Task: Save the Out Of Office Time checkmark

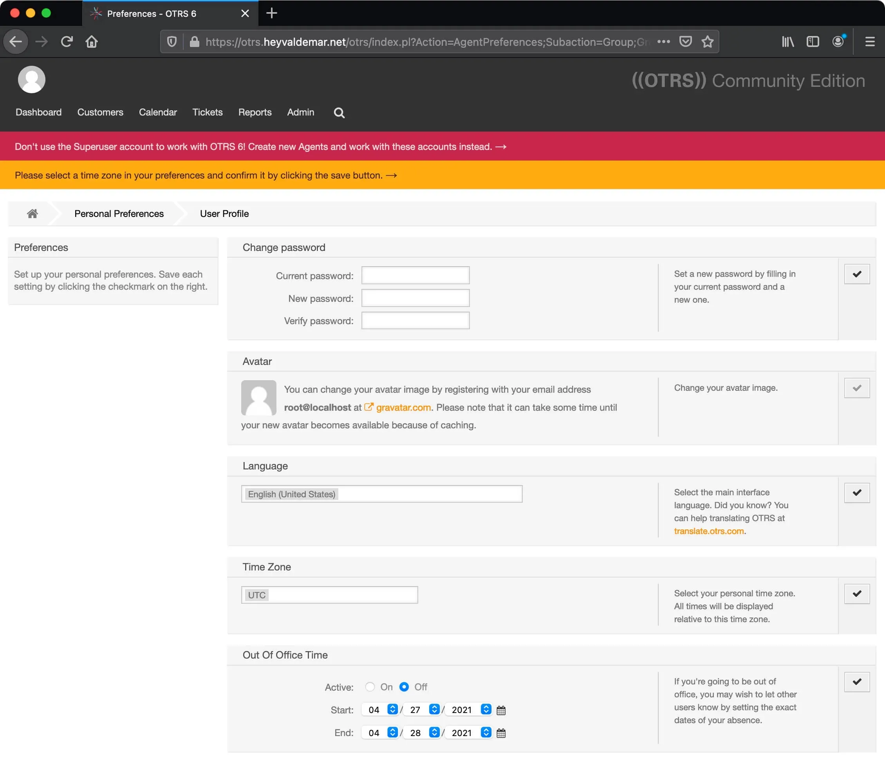Action: pos(857,682)
